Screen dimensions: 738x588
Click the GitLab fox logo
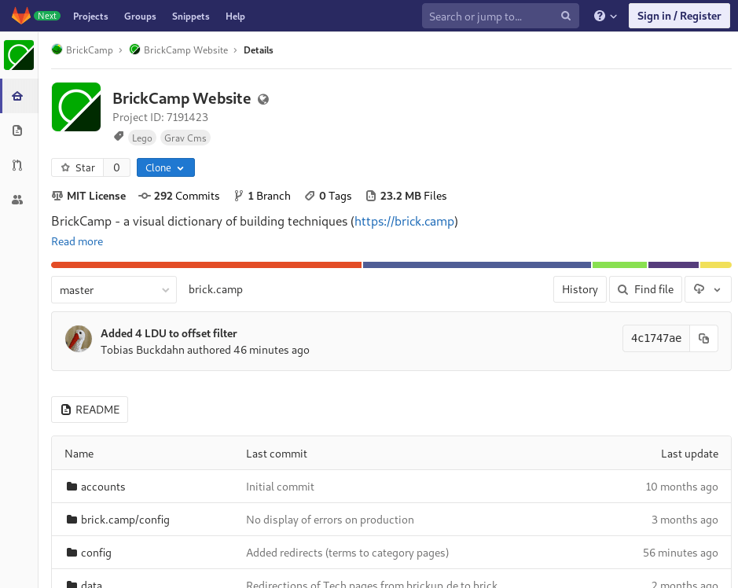pyautogui.click(x=20, y=16)
